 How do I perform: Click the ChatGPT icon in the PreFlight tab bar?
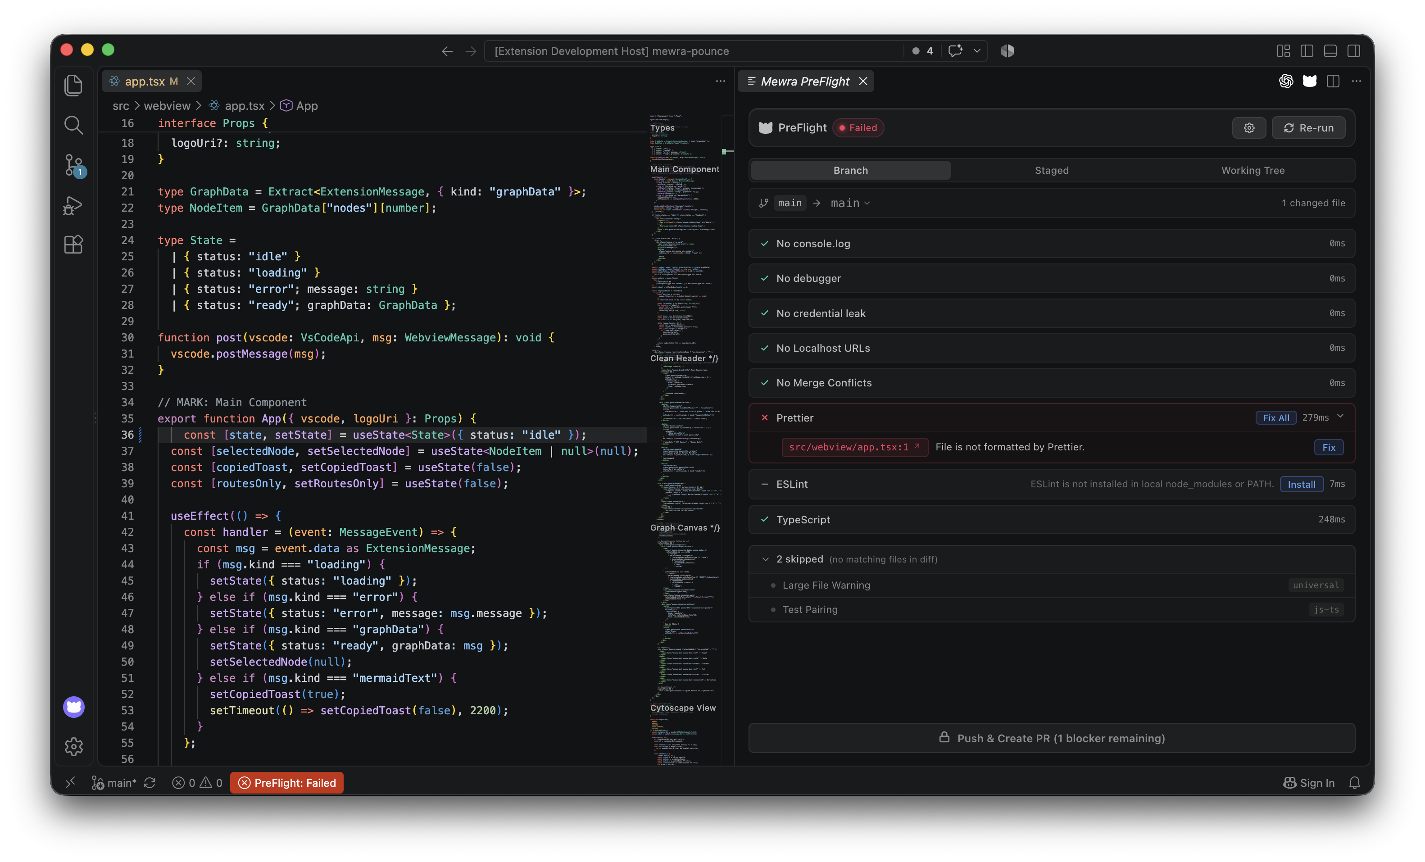point(1286,81)
